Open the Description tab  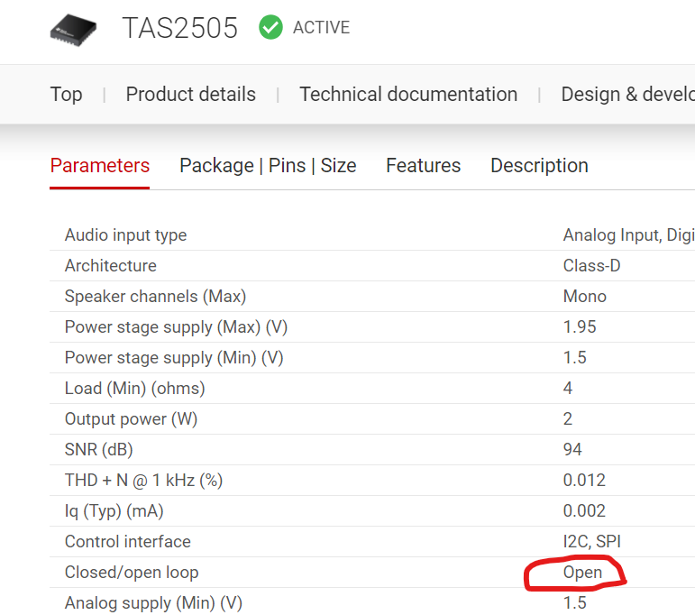[x=539, y=166]
